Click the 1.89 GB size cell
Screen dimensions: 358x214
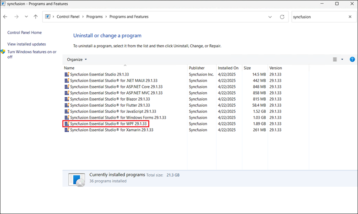coord(259,124)
